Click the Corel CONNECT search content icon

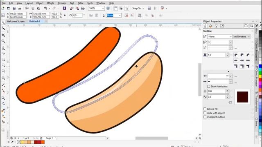point(64,8)
